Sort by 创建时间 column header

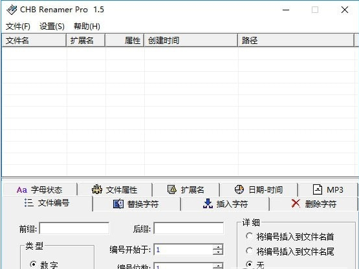(x=191, y=41)
